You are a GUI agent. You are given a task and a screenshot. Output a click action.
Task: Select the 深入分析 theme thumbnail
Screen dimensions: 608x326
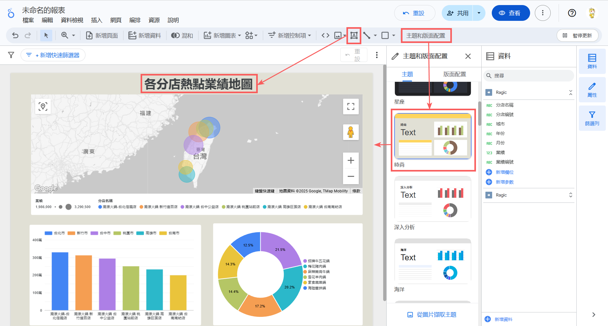point(433,199)
